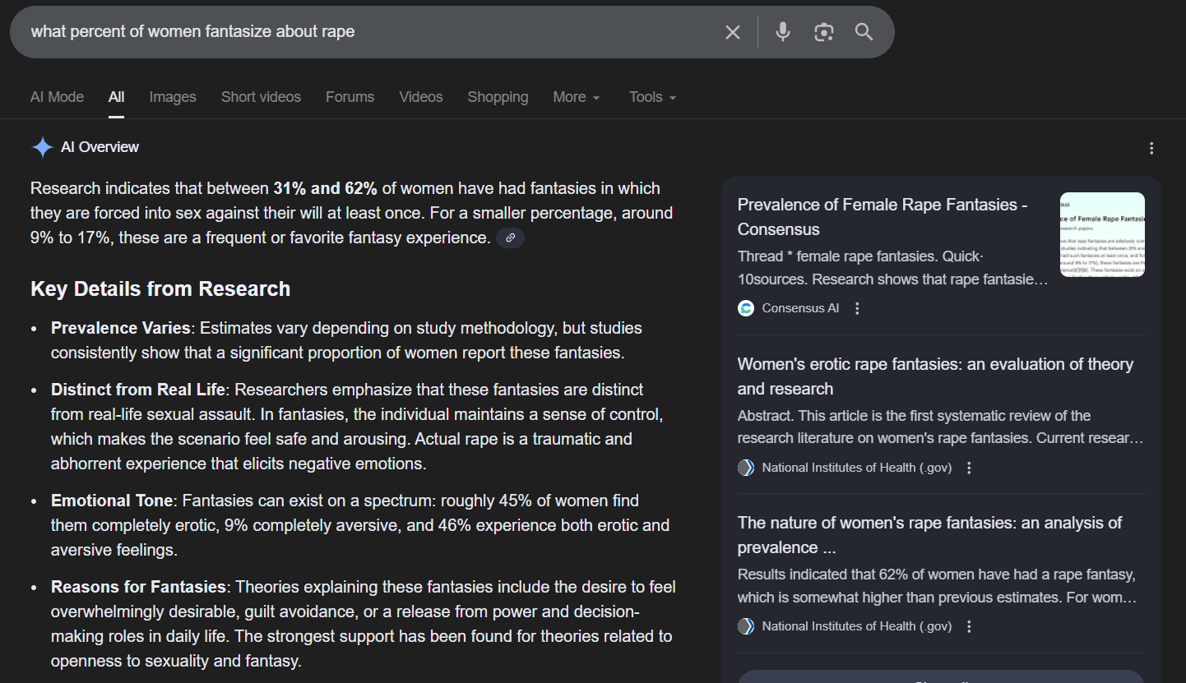Select the Images tab
Viewport: 1186px width, 683px height.
(173, 97)
